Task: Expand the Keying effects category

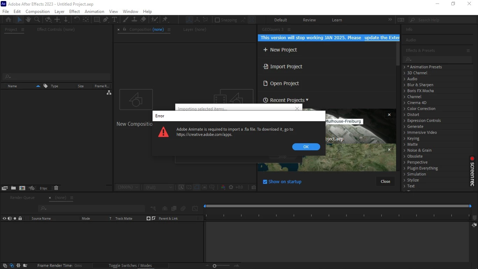Action: 405,138
